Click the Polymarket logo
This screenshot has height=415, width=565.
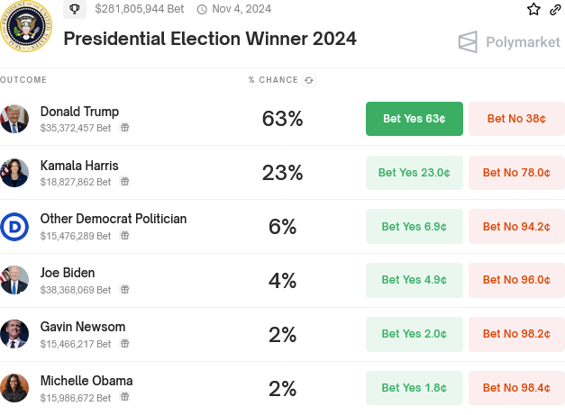pyautogui.click(x=508, y=41)
